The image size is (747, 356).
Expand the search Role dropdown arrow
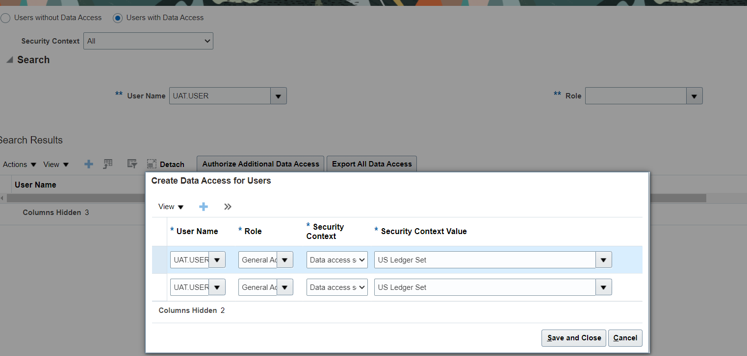click(694, 96)
